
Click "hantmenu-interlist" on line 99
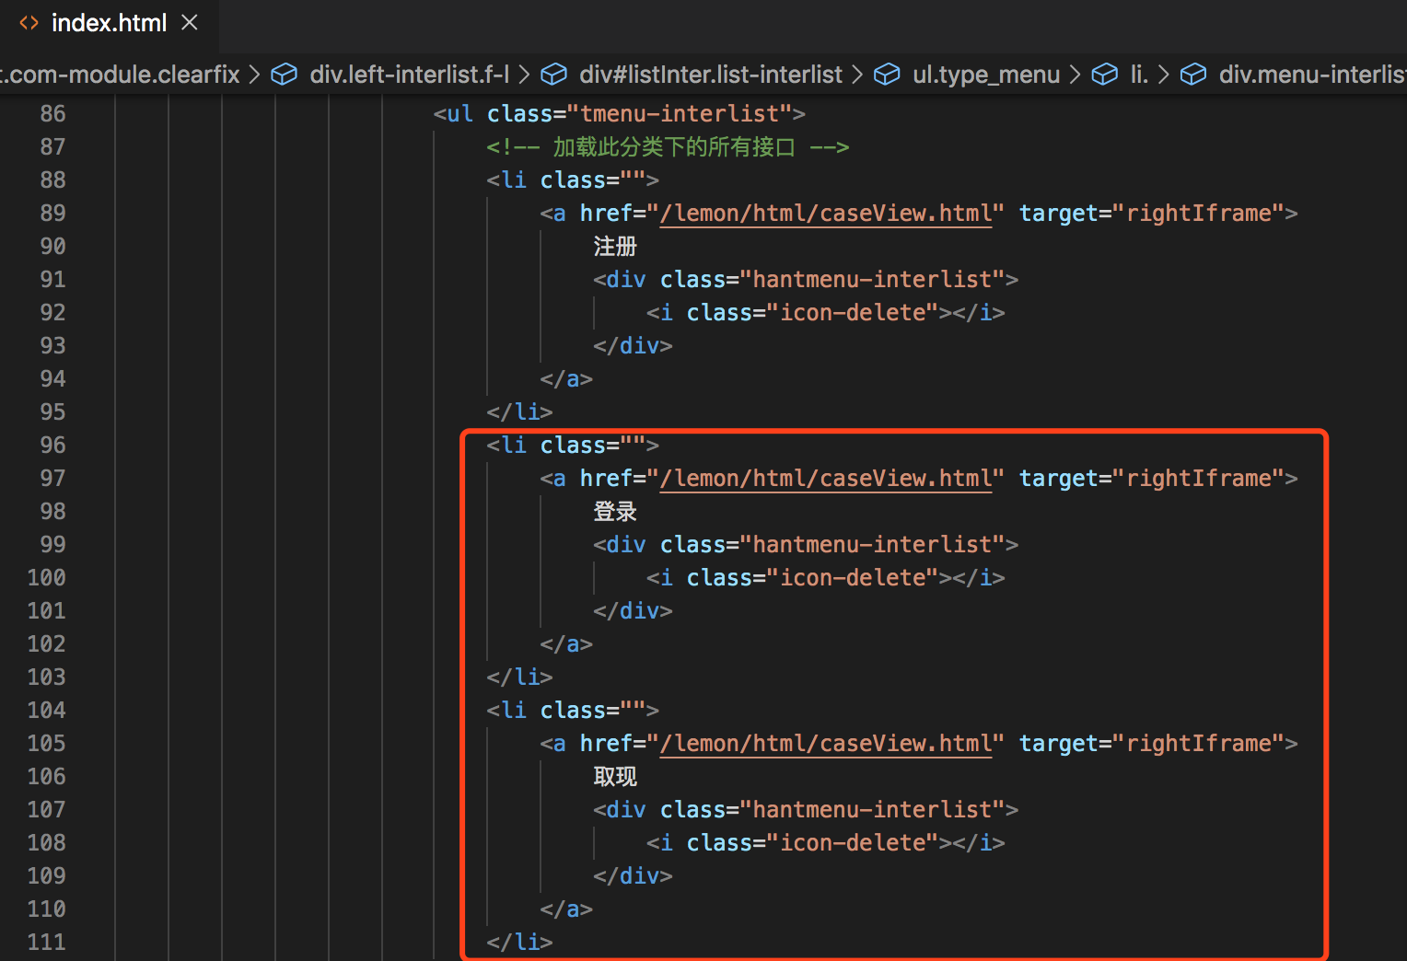pos(872,545)
